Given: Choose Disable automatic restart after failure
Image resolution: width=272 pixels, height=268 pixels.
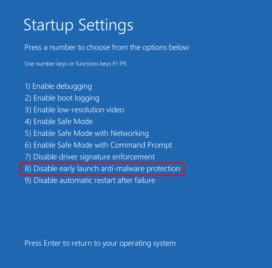Looking at the screenshot, I should click(x=89, y=180).
